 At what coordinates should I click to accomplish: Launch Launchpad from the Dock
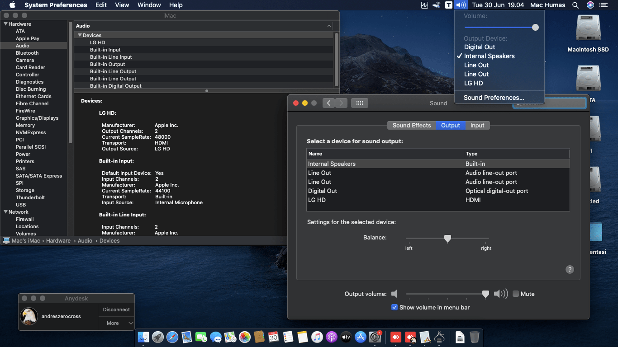tap(158, 337)
